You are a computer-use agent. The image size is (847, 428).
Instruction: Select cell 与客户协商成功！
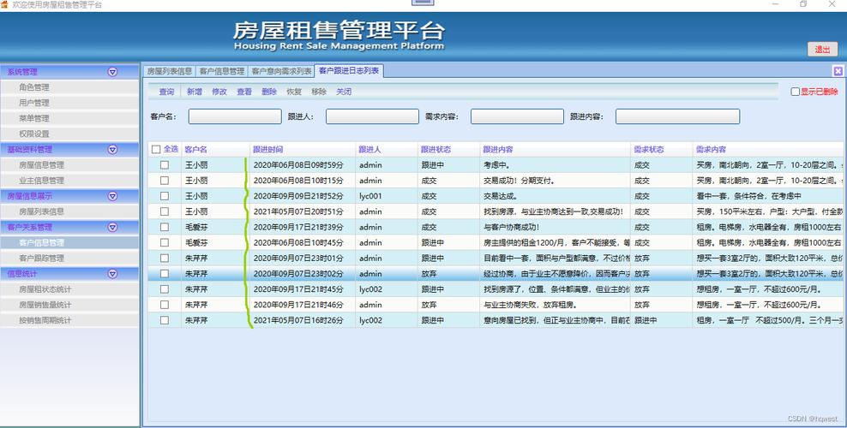[555, 228]
